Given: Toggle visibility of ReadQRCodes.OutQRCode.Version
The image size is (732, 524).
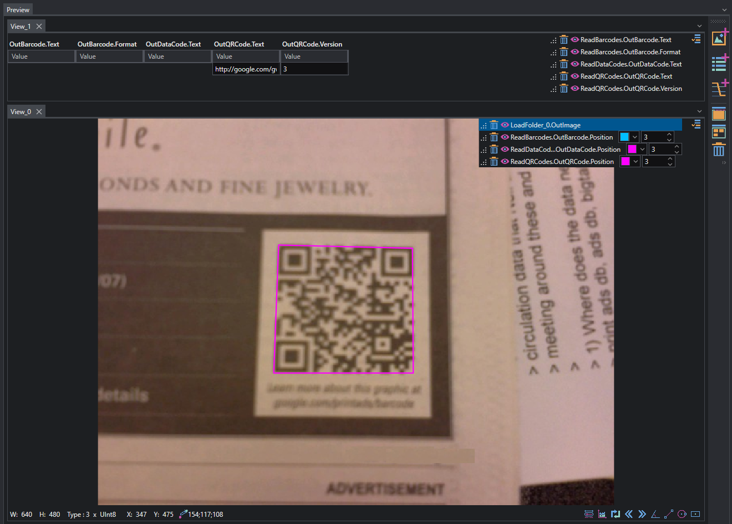Looking at the screenshot, I should click(575, 89).
